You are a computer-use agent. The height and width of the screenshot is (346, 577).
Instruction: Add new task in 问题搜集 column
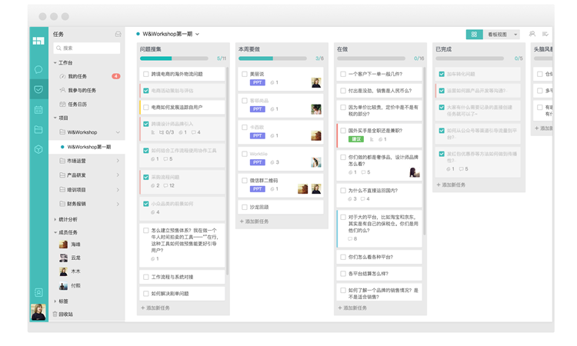click(155, 308)
